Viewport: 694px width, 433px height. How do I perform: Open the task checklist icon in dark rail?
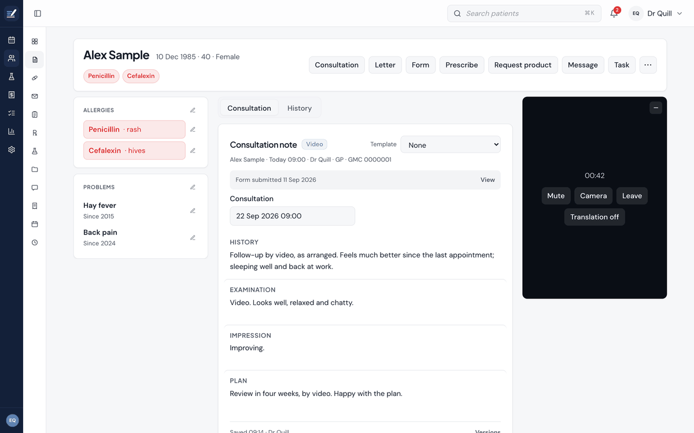12,113
